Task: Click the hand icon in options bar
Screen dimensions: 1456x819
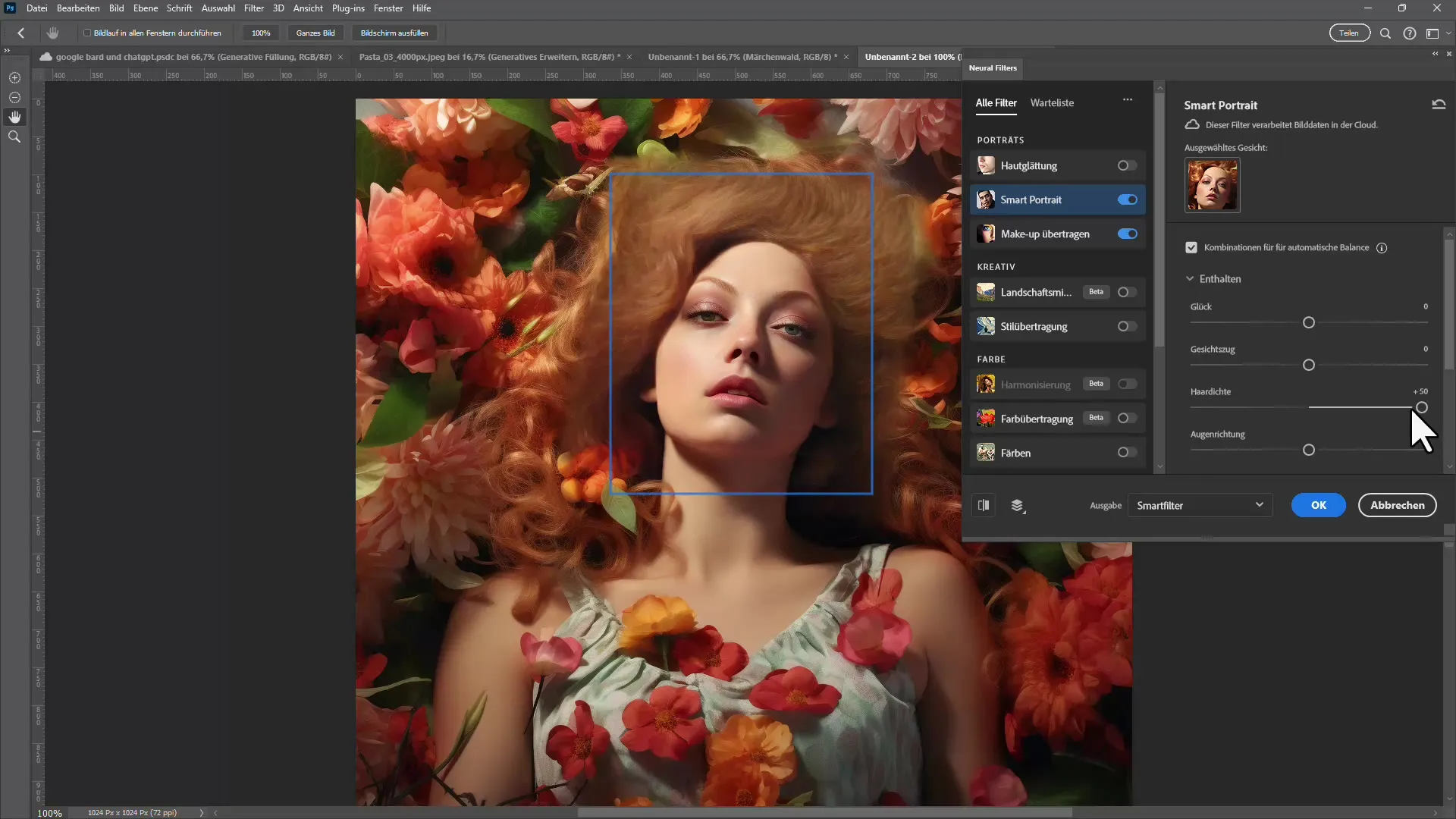Action: [x=52, y=33]
